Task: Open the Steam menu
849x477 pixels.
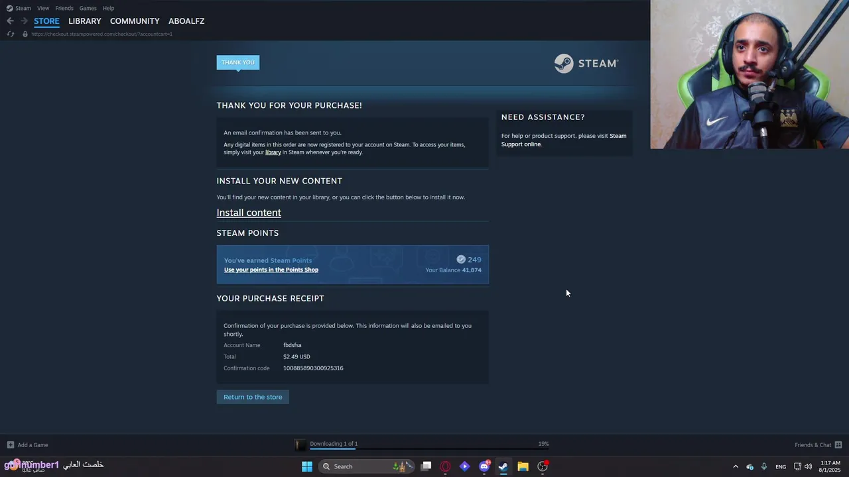Action: (23, 8)
